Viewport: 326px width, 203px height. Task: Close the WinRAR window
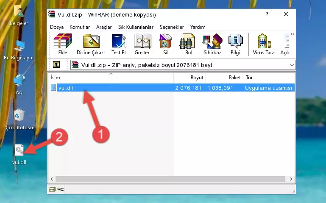286,14
